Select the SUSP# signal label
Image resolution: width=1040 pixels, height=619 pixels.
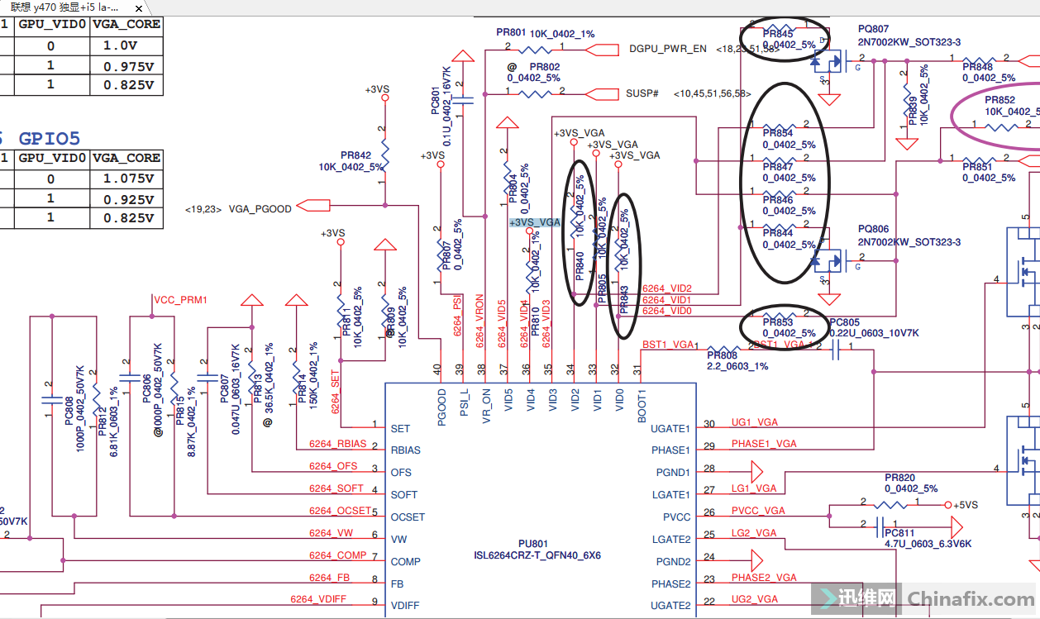642,93
